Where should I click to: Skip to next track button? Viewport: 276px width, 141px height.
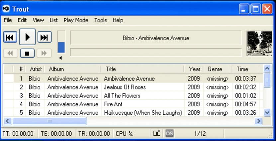tap(45, 37)
